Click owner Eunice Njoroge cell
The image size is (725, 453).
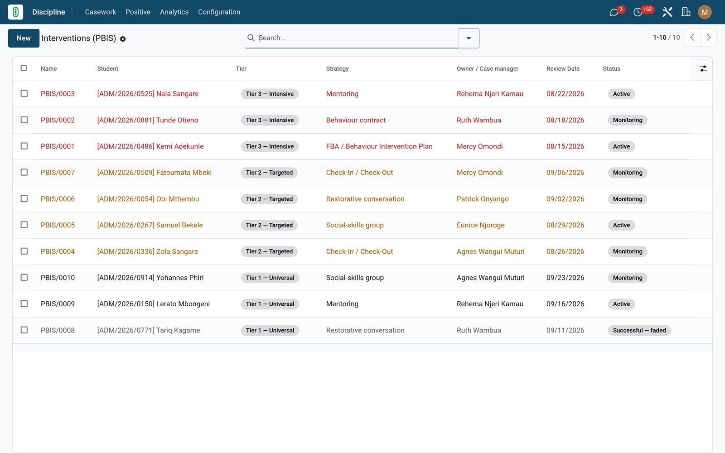click(x=480, y=225)
